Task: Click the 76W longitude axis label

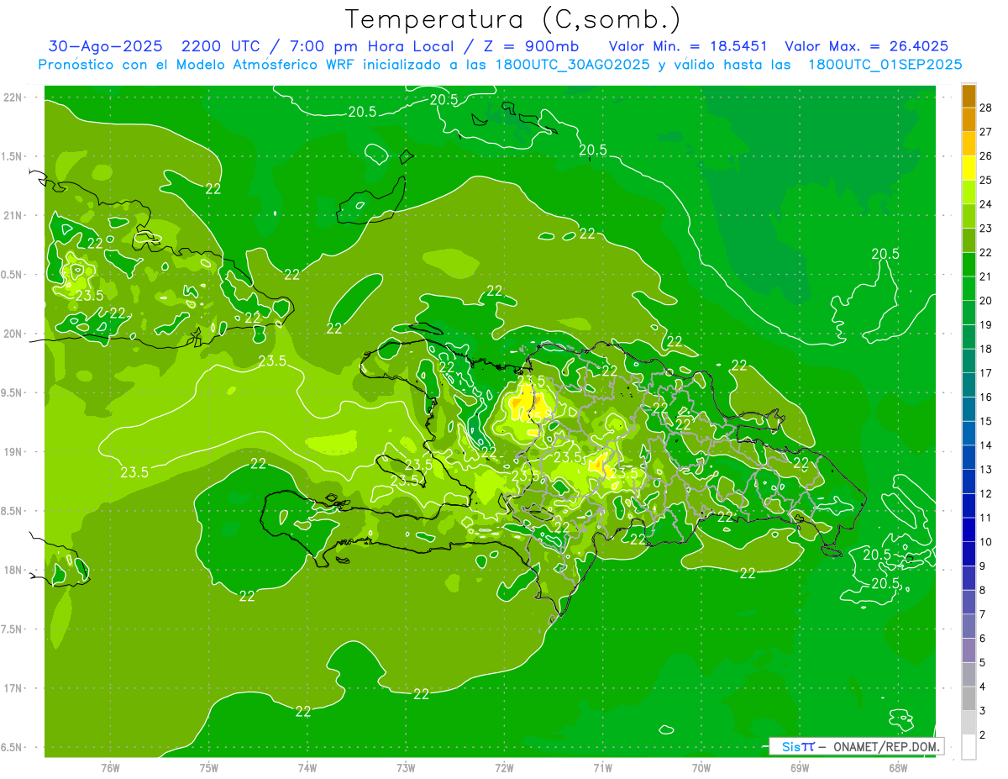Action: coord(110,767)
